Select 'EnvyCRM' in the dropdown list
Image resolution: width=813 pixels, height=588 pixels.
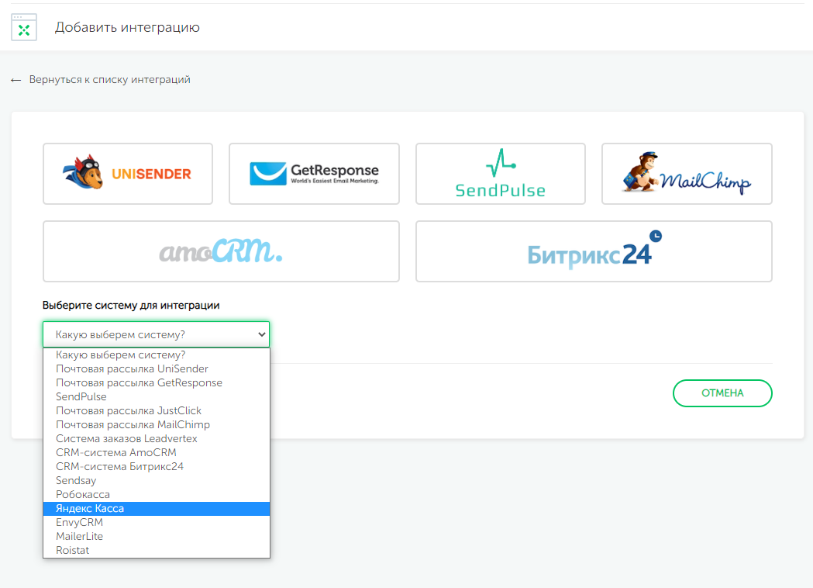[79, 523]
